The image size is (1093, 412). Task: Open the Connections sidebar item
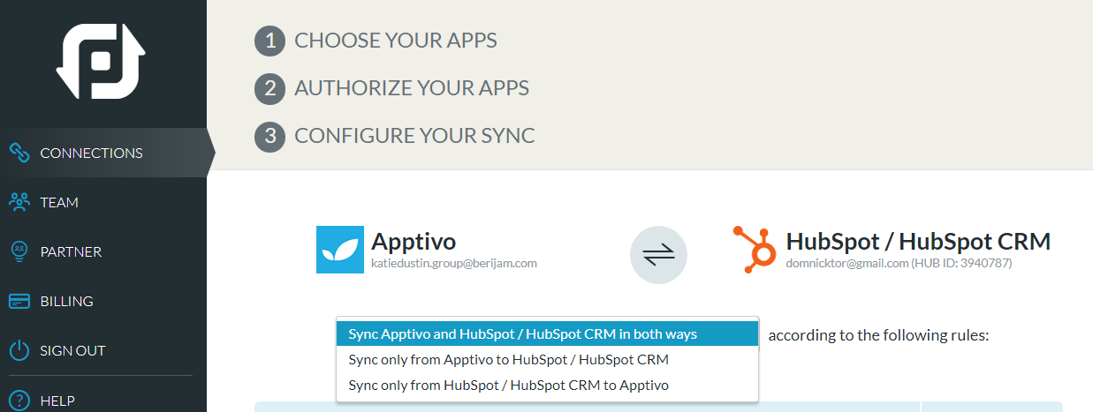coord(103,153)
